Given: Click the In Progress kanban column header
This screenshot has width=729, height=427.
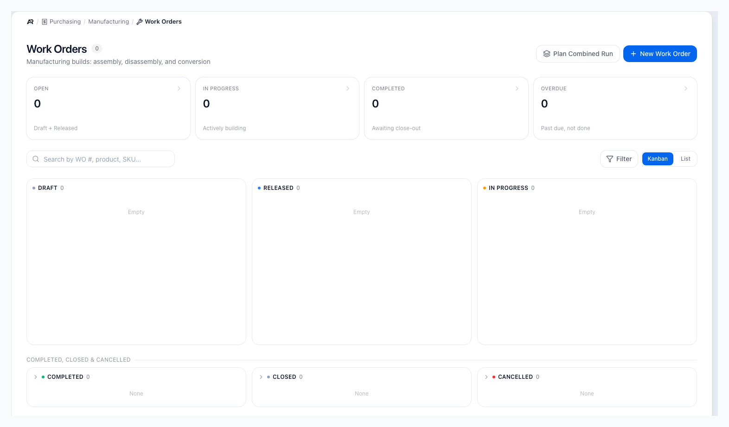Looking at the screenshot, I should [508, 188].
